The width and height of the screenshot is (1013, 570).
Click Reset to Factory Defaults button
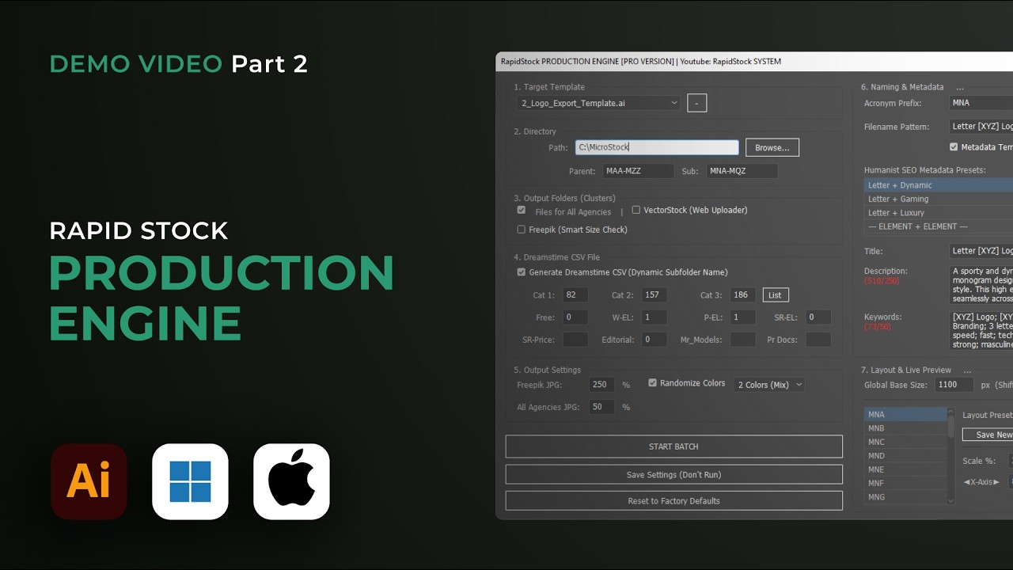(x=673, y=500)
